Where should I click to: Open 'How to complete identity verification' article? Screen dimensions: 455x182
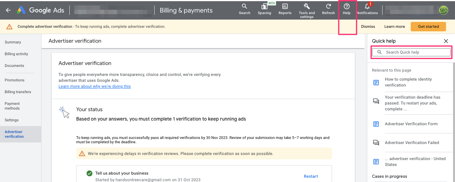(408, 82)
